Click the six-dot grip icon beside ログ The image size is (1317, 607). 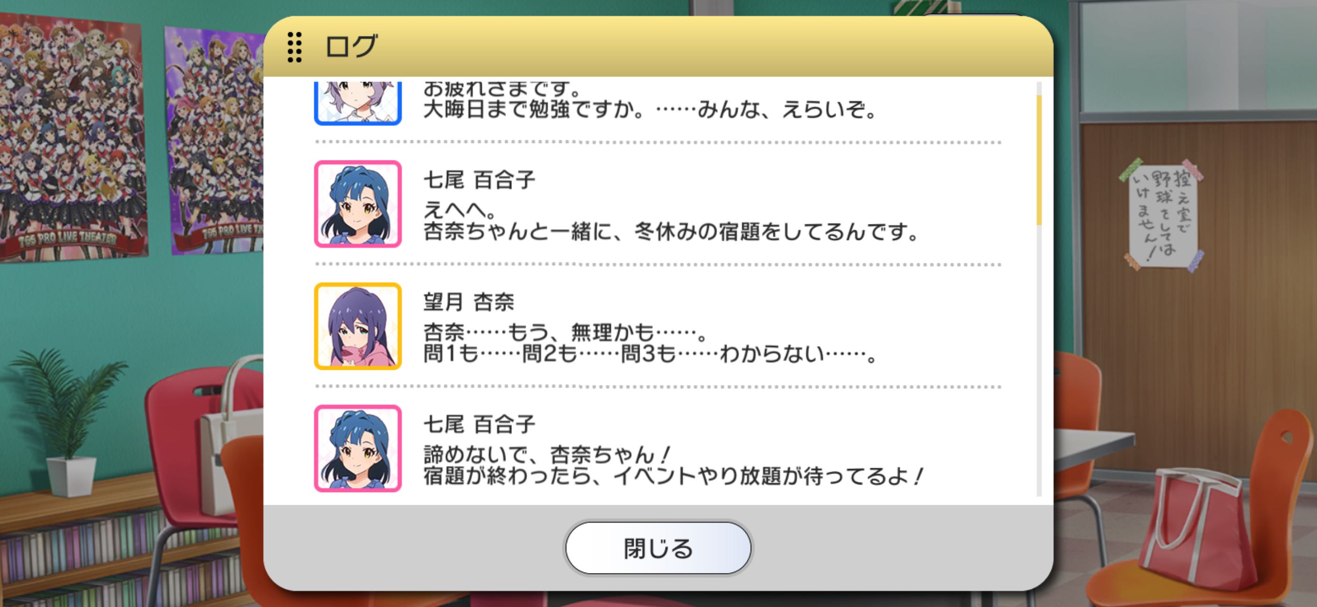294,47
